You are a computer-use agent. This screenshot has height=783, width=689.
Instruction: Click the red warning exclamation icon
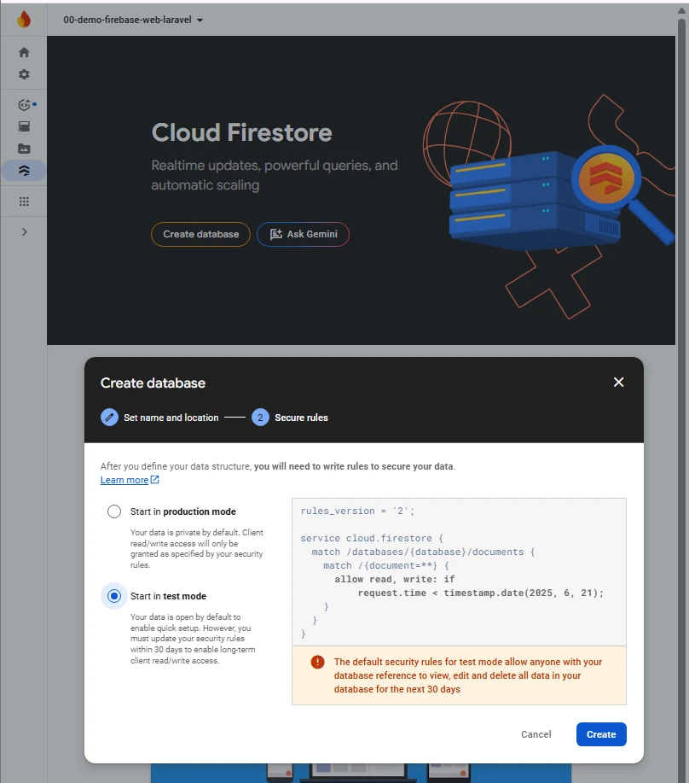(x=317, y=662)
